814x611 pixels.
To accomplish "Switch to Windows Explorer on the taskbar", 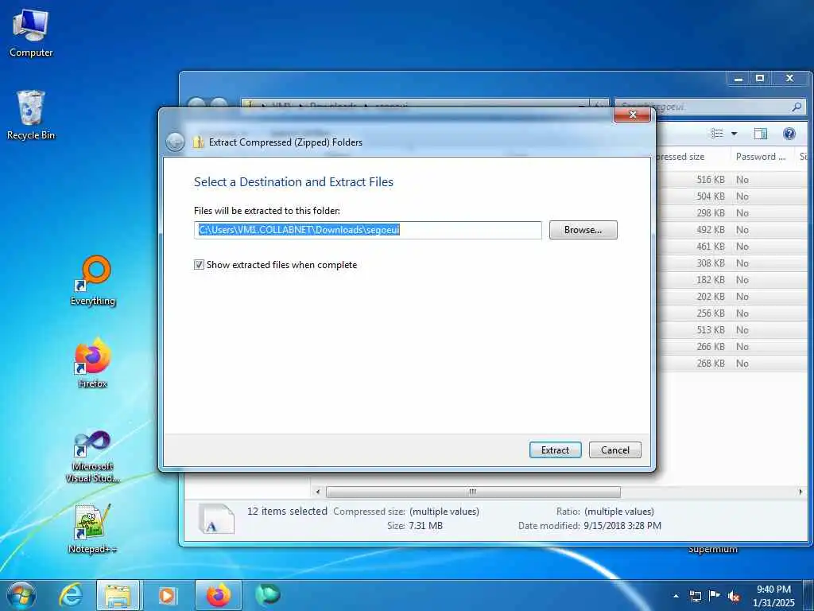I will coord(118,595).
